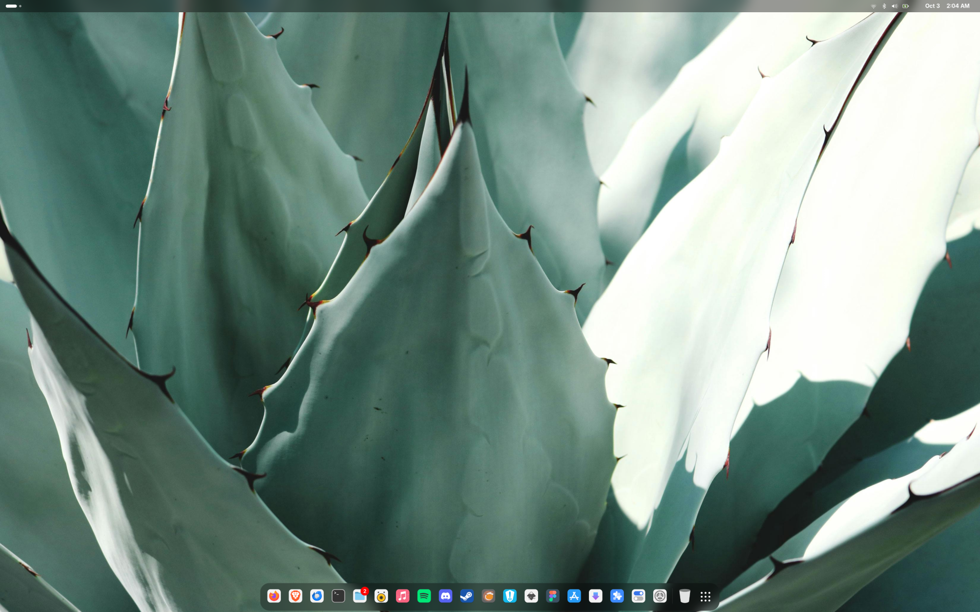Open Thunderbird mail in the dock
Image resolution: width=980 pixels, height=612 pixels.
(317, 596)
